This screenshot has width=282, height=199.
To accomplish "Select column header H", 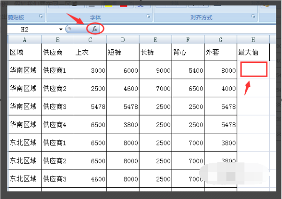I will [x=253, y=39].
